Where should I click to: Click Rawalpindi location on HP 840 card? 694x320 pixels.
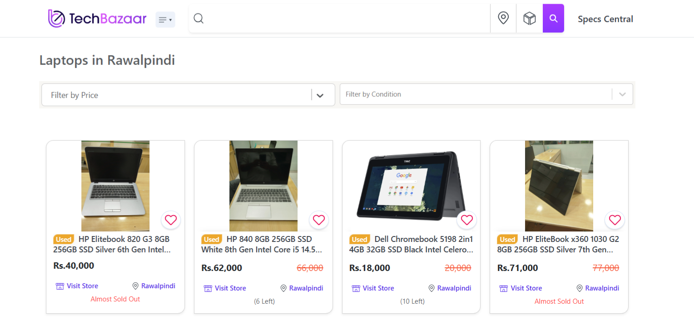(302, 288)
